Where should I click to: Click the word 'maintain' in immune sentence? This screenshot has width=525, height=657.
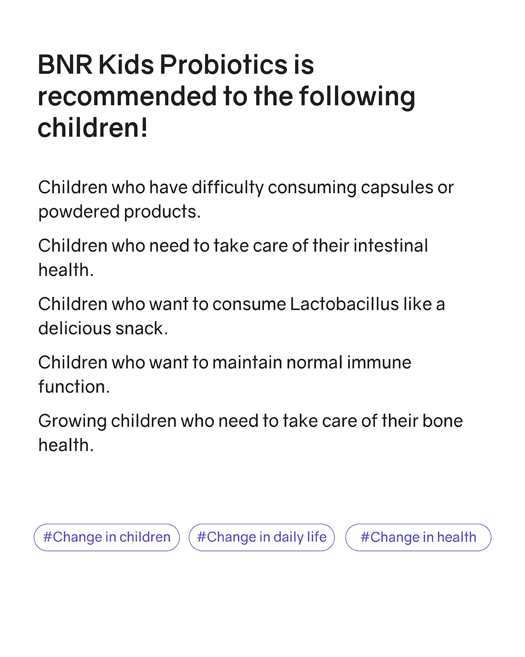(x=247, y=363)
